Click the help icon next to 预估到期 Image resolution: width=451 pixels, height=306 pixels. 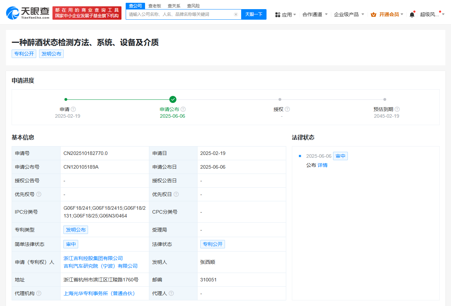point(397,109)
